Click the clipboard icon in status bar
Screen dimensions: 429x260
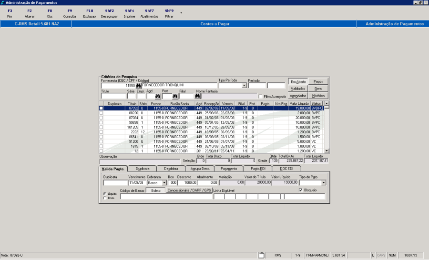261,256
